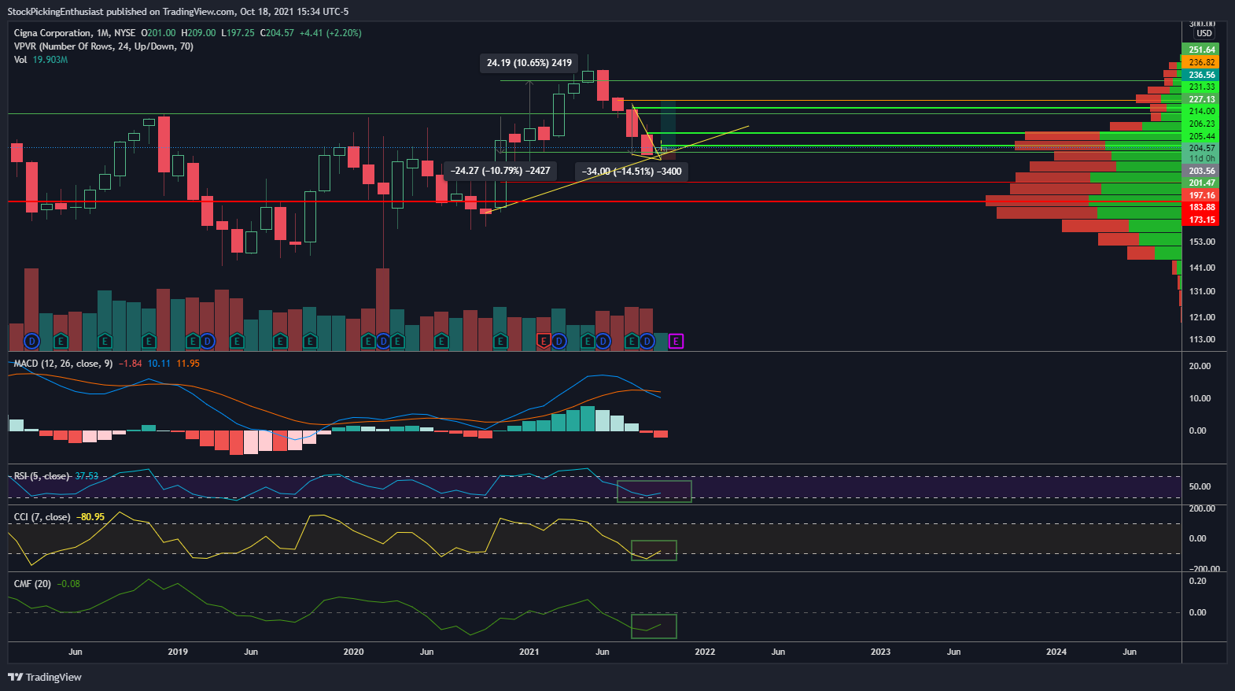This screenshot has height=691, width=1235.
Task: Click the RSI value 37.53
Action: 87,476
